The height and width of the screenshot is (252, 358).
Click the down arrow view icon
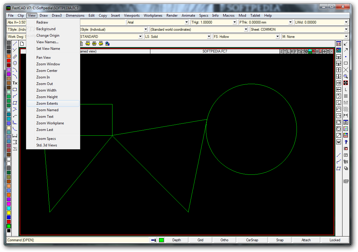tap(339, 76)
